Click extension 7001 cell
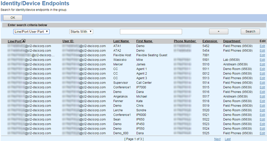Viewport: 267px width, 141px height. [206, 55]
